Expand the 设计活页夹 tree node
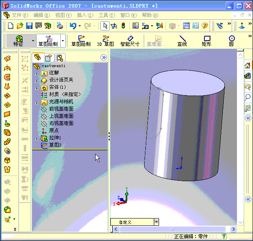This screenshot has height=241, width=253. coord(37,81)
